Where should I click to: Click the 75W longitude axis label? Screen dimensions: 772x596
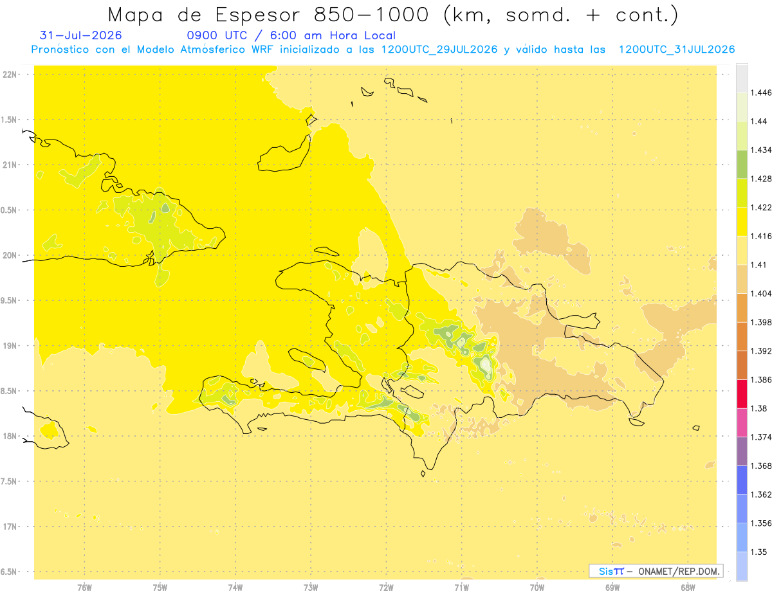tap(160, 587)
